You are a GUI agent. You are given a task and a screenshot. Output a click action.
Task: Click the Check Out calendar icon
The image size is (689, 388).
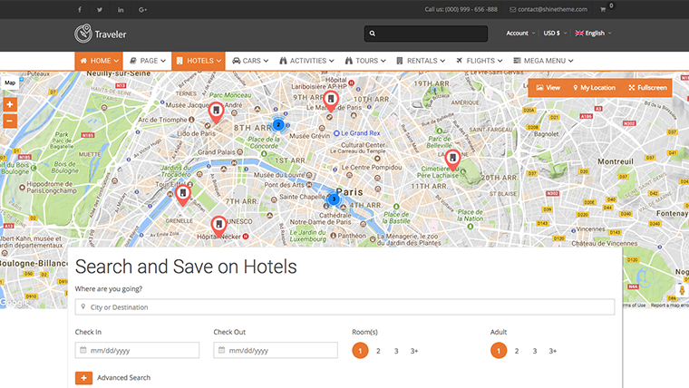[221, 350]
